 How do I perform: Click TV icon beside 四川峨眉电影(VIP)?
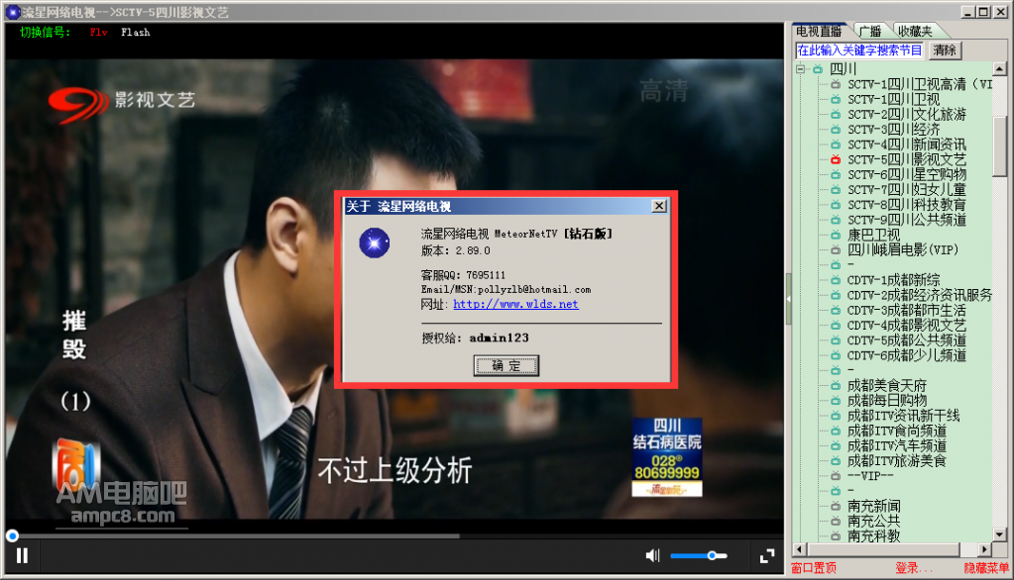(x=836, y=250)
